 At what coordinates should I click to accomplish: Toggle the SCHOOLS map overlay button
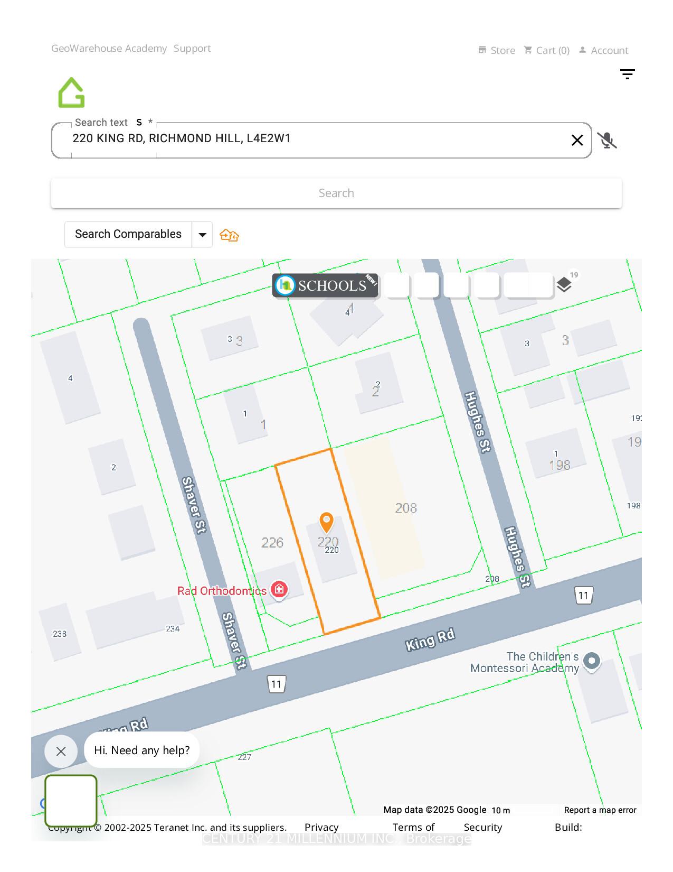(325, 285)
